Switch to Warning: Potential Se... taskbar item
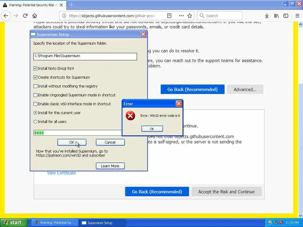The height and width of the screenshot is (227, 303). [55, 223]
